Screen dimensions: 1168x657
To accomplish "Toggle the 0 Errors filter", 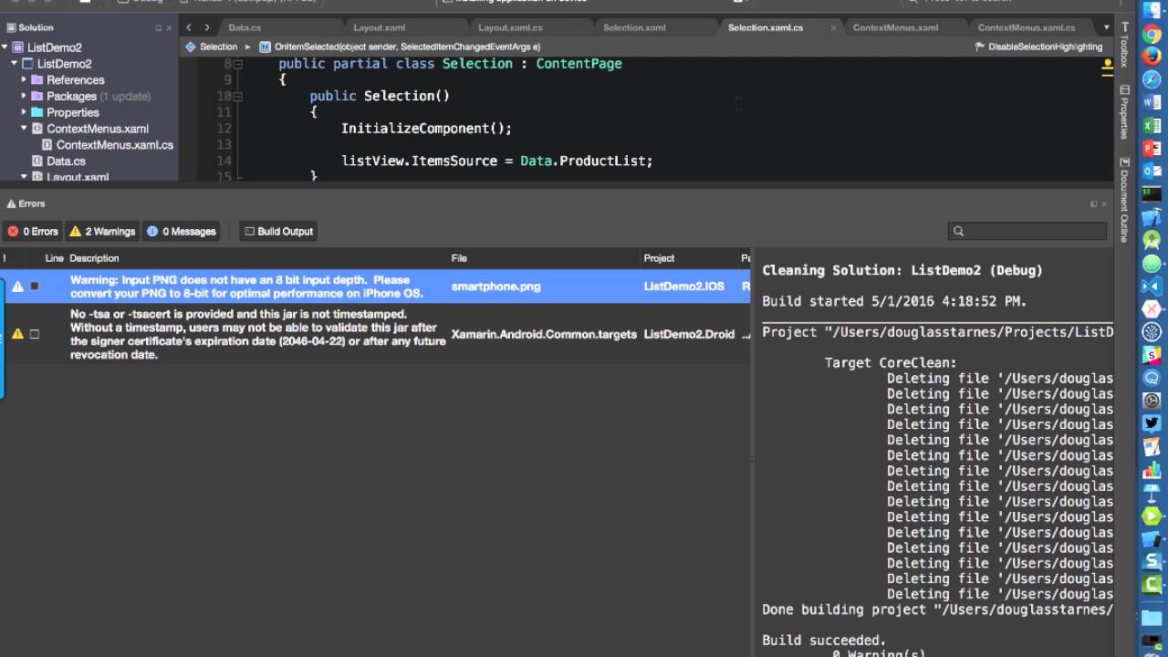I will pos(33,231).
